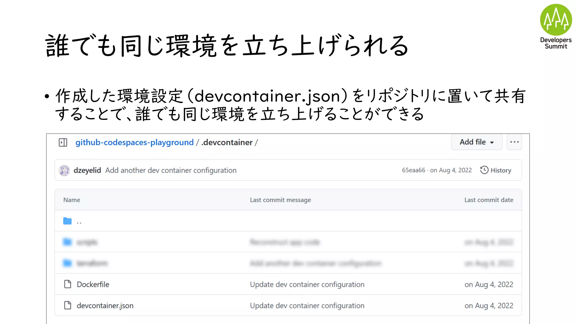Open the devcontainer.json file
This screenshot has height=324, width=576.
(x=105, y=306)
